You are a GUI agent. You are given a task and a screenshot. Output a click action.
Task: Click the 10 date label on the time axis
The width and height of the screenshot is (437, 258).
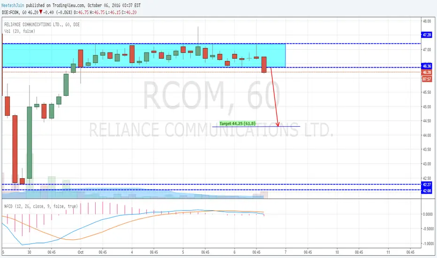tap(337, 252)
